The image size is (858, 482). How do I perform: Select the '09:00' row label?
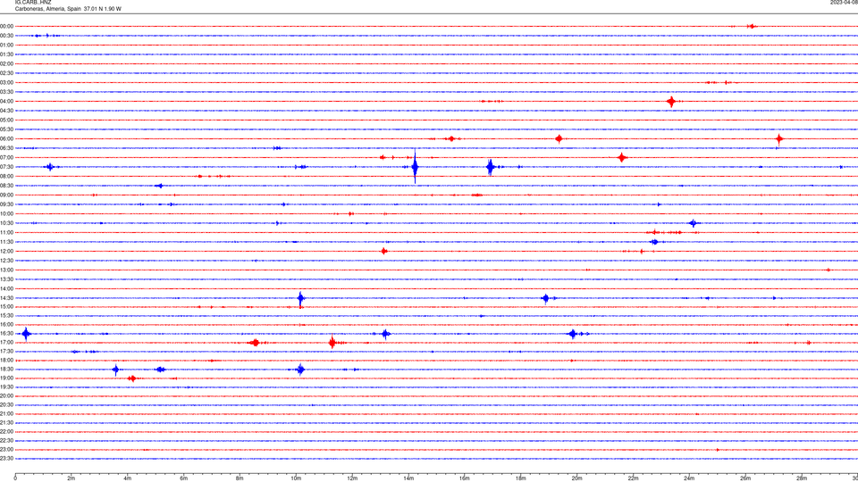(x=6, y=195)
